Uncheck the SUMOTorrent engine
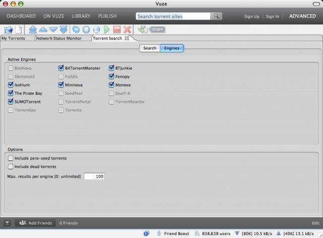The image size is (323, 238). pyautogui.click(x=11, y=102)
